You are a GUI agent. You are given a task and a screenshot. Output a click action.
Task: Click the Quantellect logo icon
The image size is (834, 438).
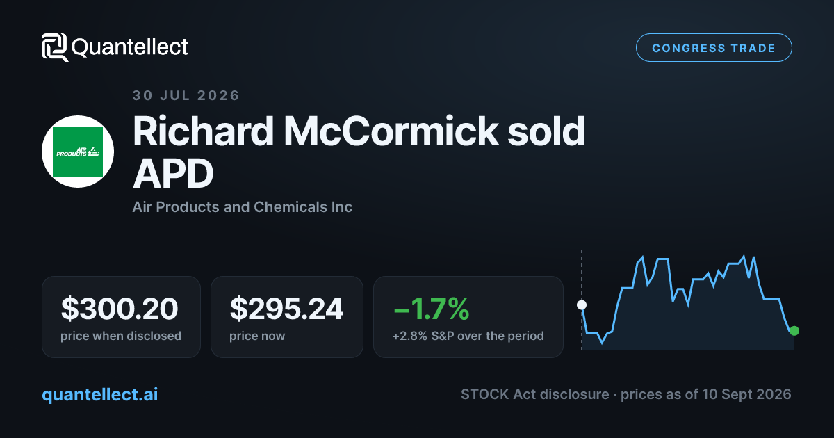(x=55, y=47)
